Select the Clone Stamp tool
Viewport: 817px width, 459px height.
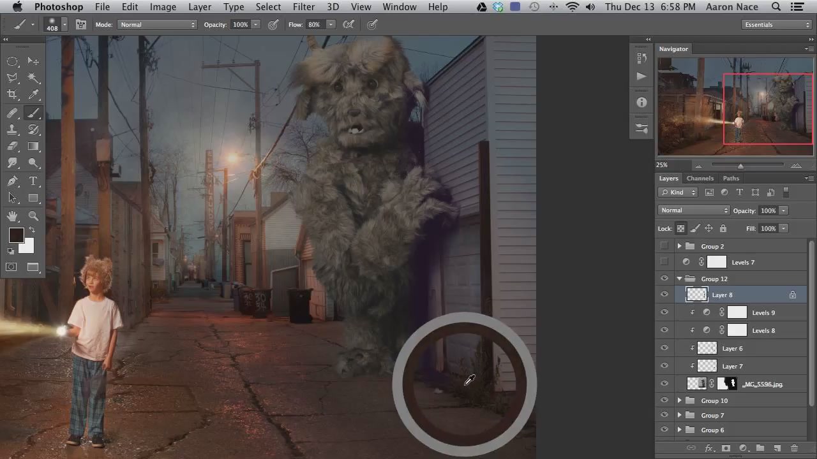[12, 129]
